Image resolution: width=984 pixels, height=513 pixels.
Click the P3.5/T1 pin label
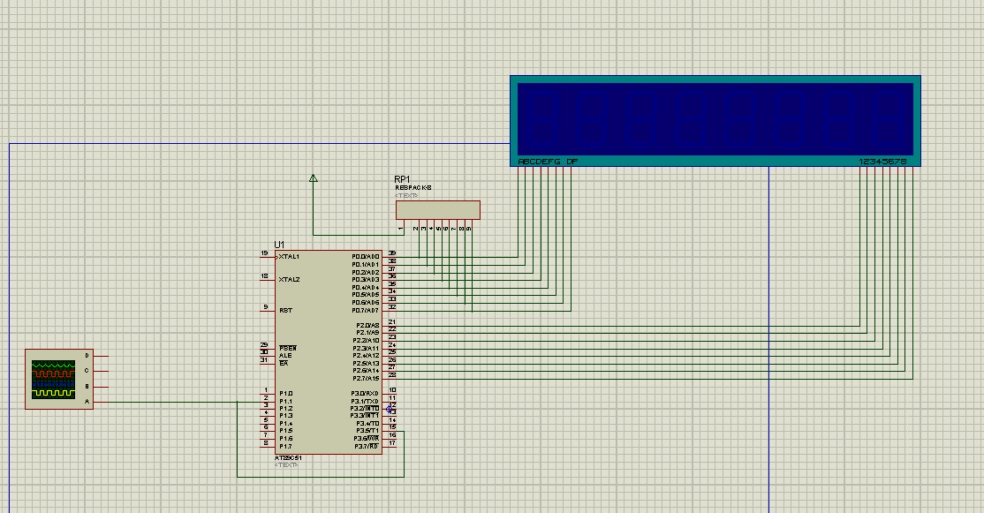tap(367, 431)
